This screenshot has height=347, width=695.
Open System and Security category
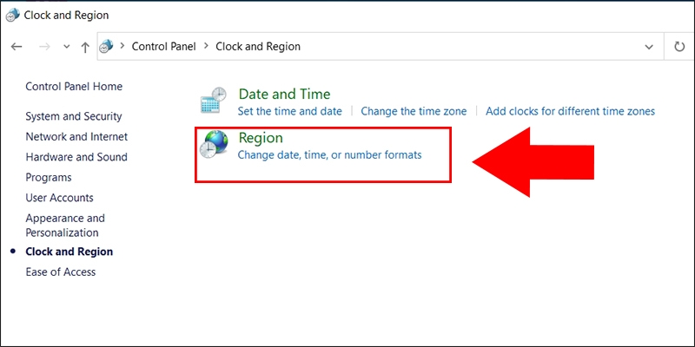[x=74, y=116]
